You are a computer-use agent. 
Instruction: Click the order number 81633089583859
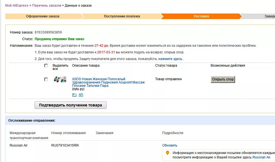(x=48, y=32)
